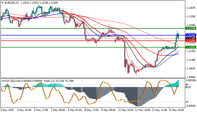Select the 20 stochastic level label
Image resolution: width=197 pixels, height=113 pixels.
click(187, 102)
